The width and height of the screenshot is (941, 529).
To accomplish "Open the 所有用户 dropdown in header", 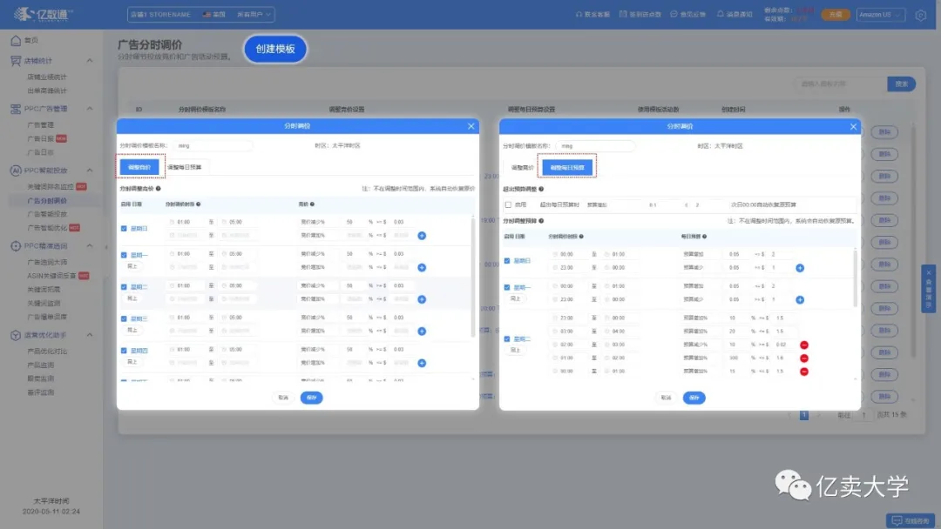I will click(x=254, y=15).
